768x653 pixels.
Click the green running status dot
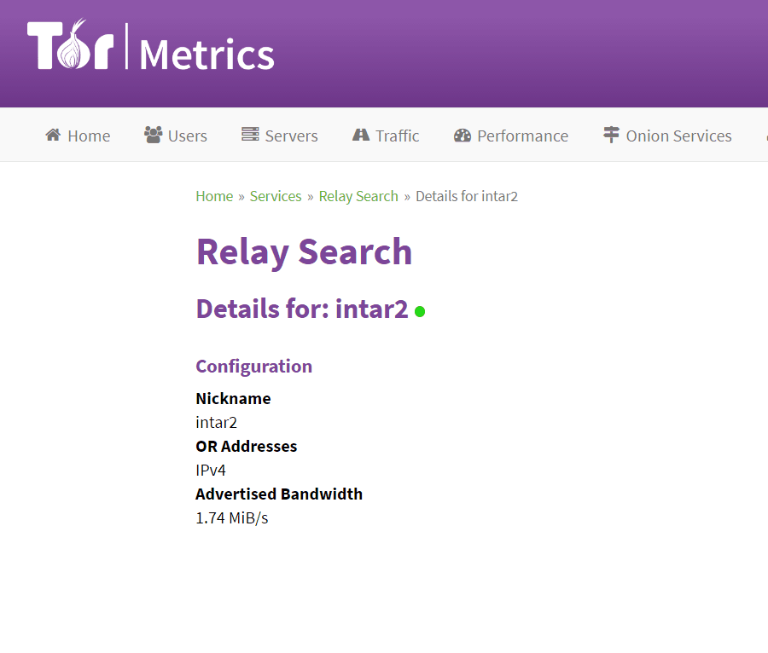(420, 311)
